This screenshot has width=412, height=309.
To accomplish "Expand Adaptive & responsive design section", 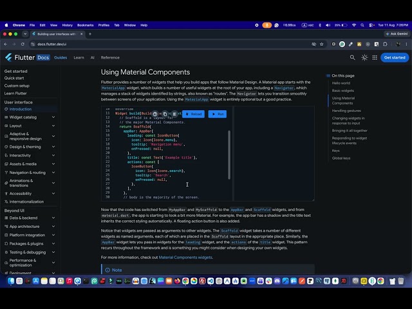I will [x=53, y=136].
